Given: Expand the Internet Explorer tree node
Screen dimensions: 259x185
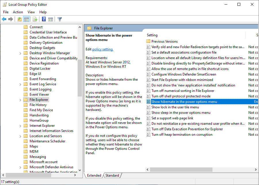Looking at the screenshot, I should pyautogui.click(x=20, y=126).
